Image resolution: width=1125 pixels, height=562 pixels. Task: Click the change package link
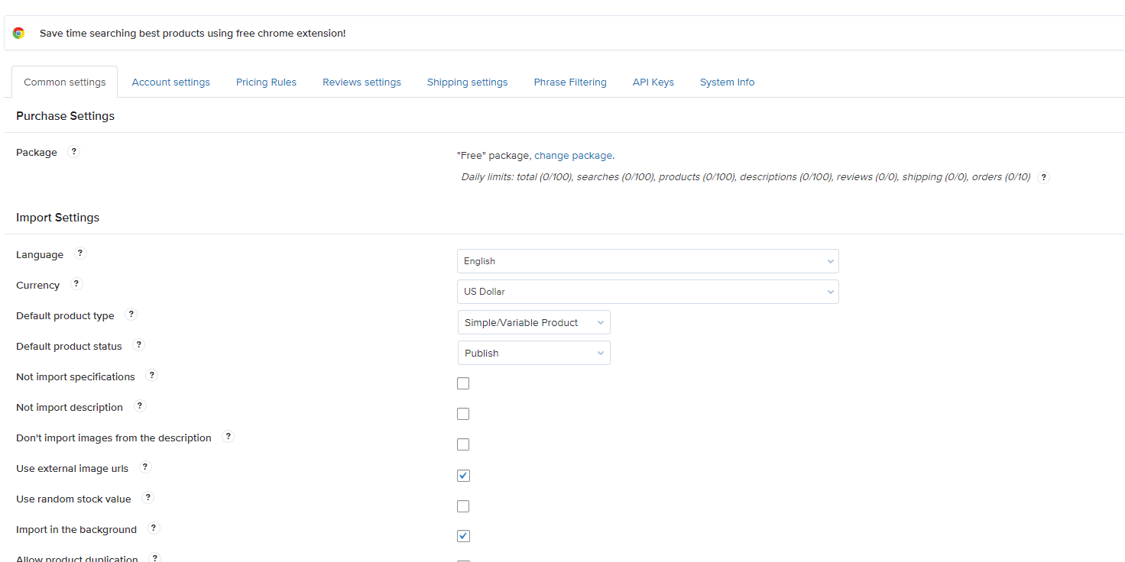pos(573,156)
